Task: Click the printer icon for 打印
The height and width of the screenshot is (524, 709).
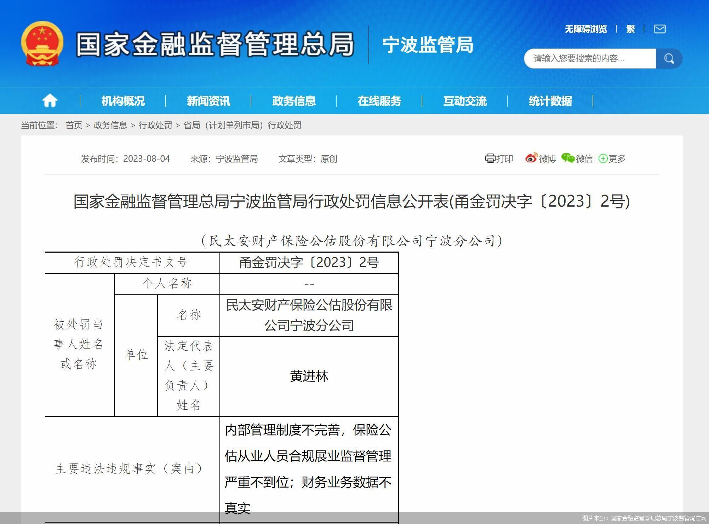Action: [x=490, y=158]
